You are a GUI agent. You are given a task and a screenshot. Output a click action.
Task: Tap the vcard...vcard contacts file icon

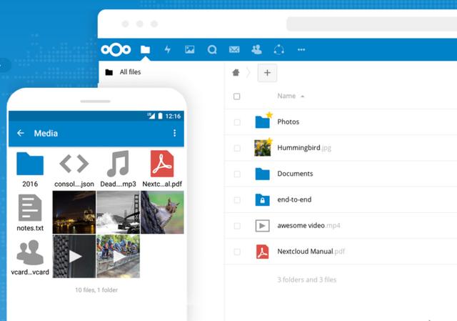(x=30, y=252)
